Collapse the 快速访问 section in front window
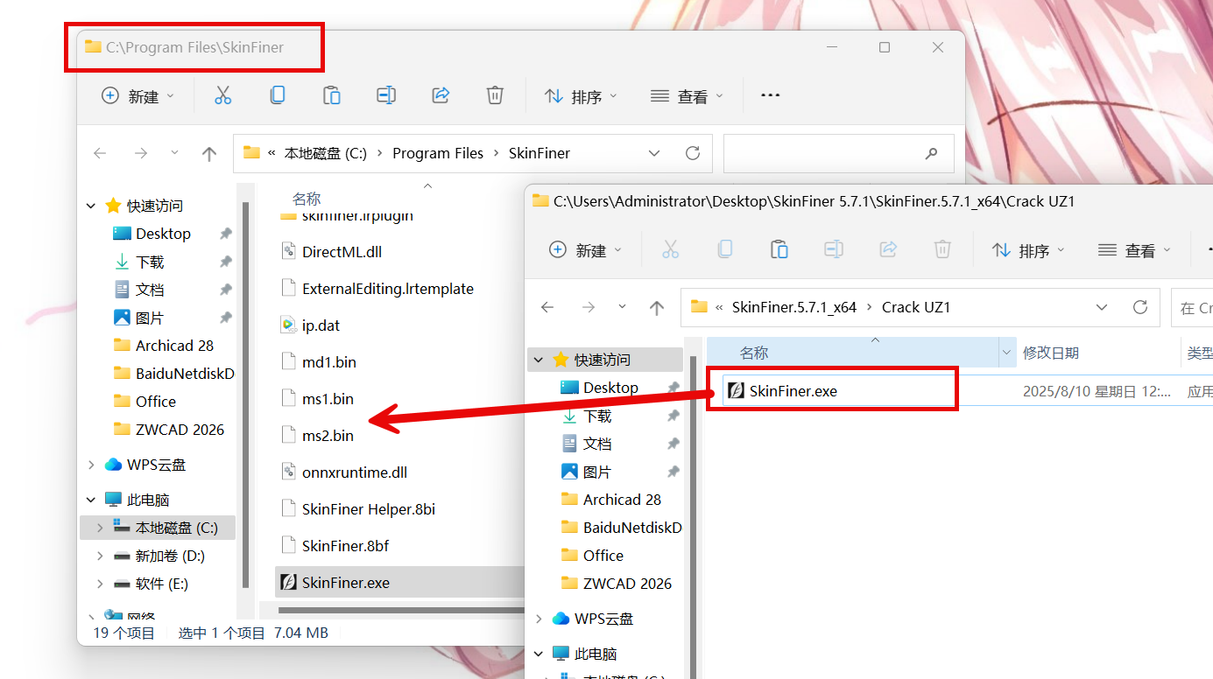Image resolution: width=1213 pixels, height=679 pixels. [540, 360]
